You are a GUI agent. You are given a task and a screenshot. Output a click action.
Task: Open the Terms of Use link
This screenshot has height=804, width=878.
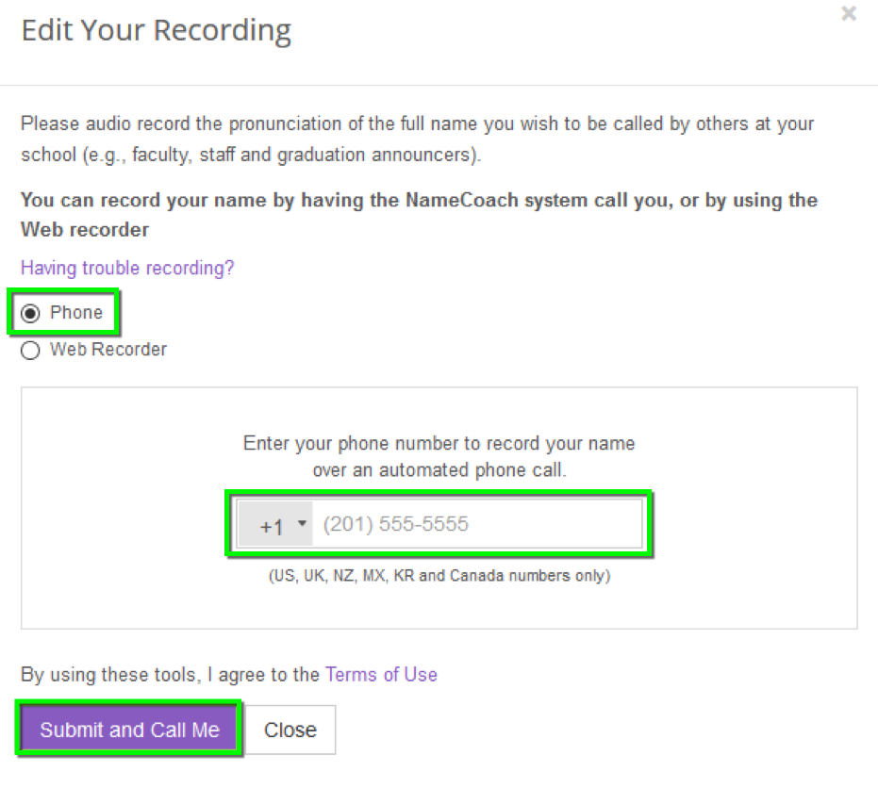381,675
